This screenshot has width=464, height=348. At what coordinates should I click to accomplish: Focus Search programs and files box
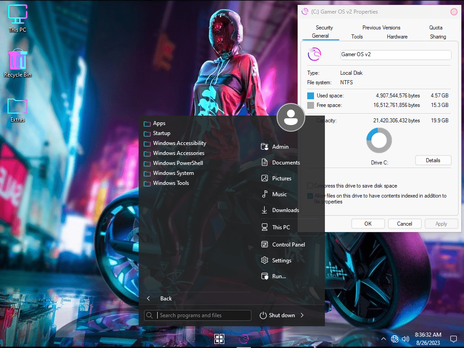click(198, 315)
